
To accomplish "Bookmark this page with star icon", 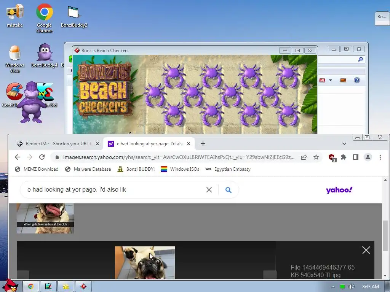I will (x=316, y=157).
